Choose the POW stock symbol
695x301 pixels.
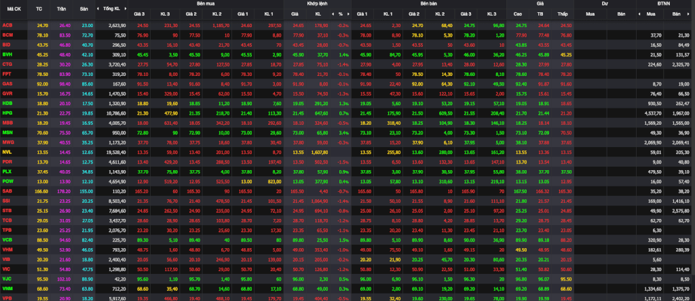tap(7, 181)
